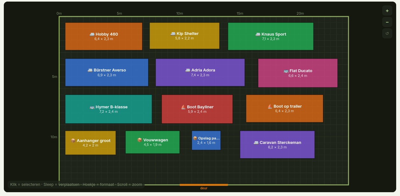Select the Aanhanger groot block
This screenshot has height=196, width=400.
point(90,143)
